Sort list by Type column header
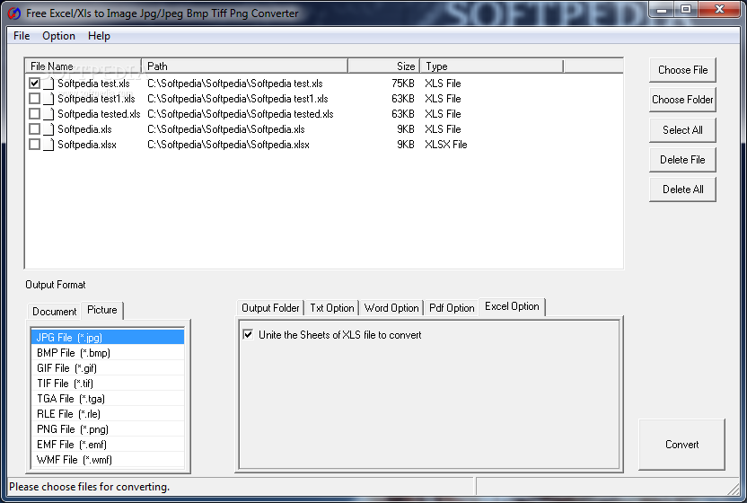Viewport: 747px width, 503px height. [492, 66]
